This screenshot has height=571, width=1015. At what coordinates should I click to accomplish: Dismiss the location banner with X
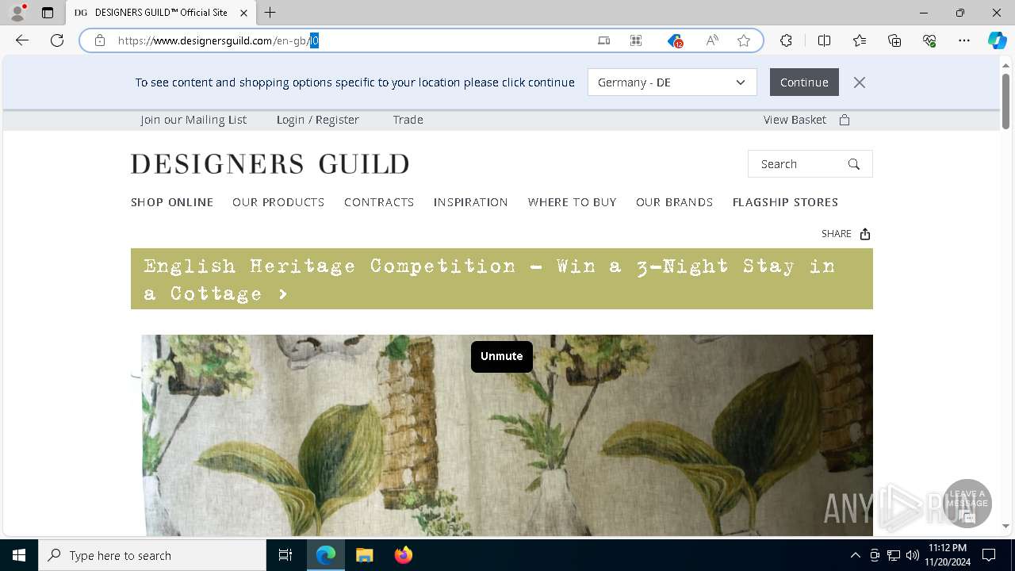(x=860, y=82)
